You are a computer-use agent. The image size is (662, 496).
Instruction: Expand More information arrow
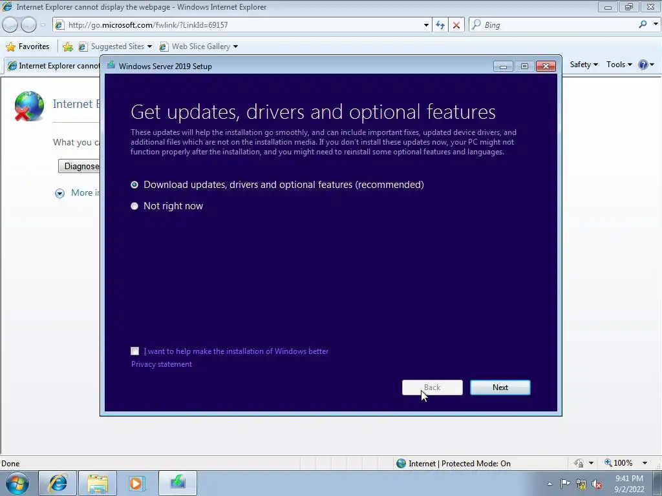(60, 193)
